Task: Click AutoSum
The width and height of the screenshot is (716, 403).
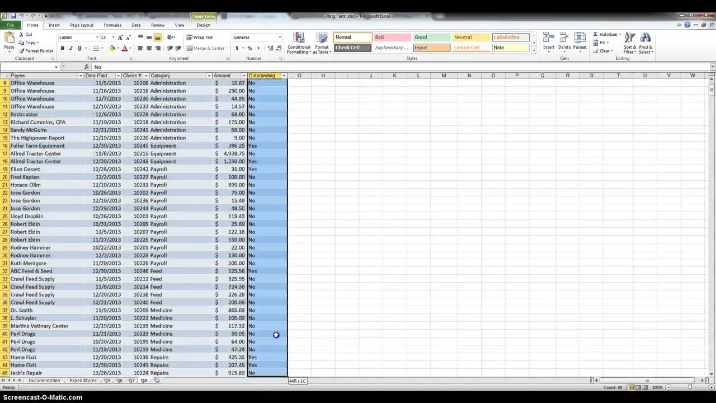Action: (x=606, y=35)
